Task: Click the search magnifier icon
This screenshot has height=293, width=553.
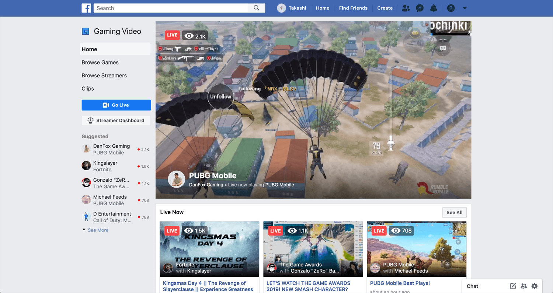Action: coord(257,8)
